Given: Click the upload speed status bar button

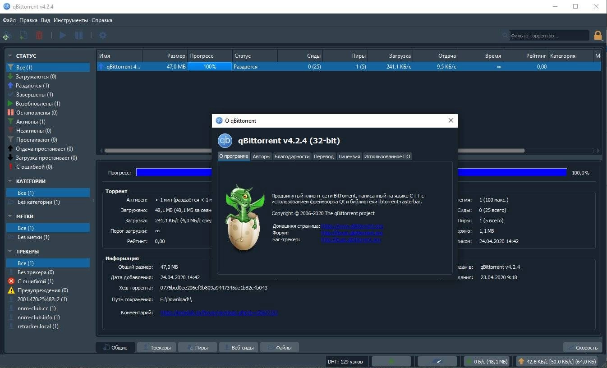Looking at the screenshot, I should point(557,361).
